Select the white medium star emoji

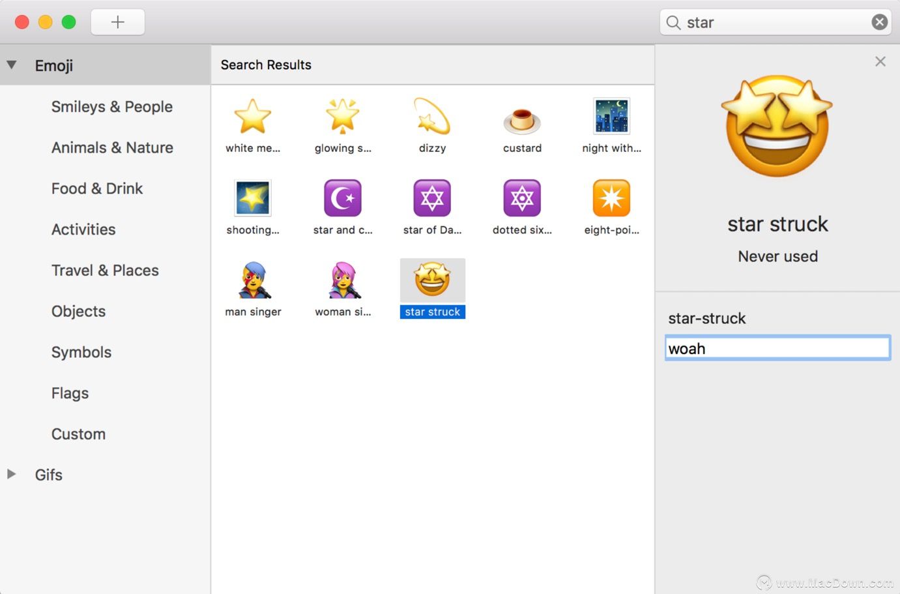click(x=253, y=117)
